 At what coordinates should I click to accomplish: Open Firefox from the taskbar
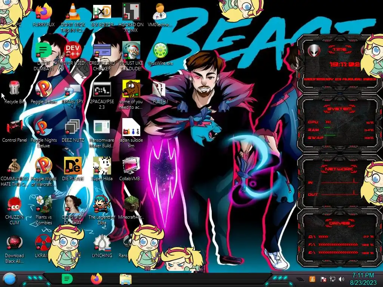click(96, 279)
